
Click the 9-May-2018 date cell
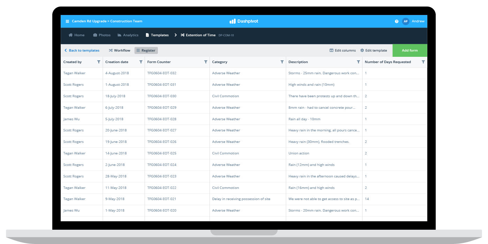click(115, 199)
